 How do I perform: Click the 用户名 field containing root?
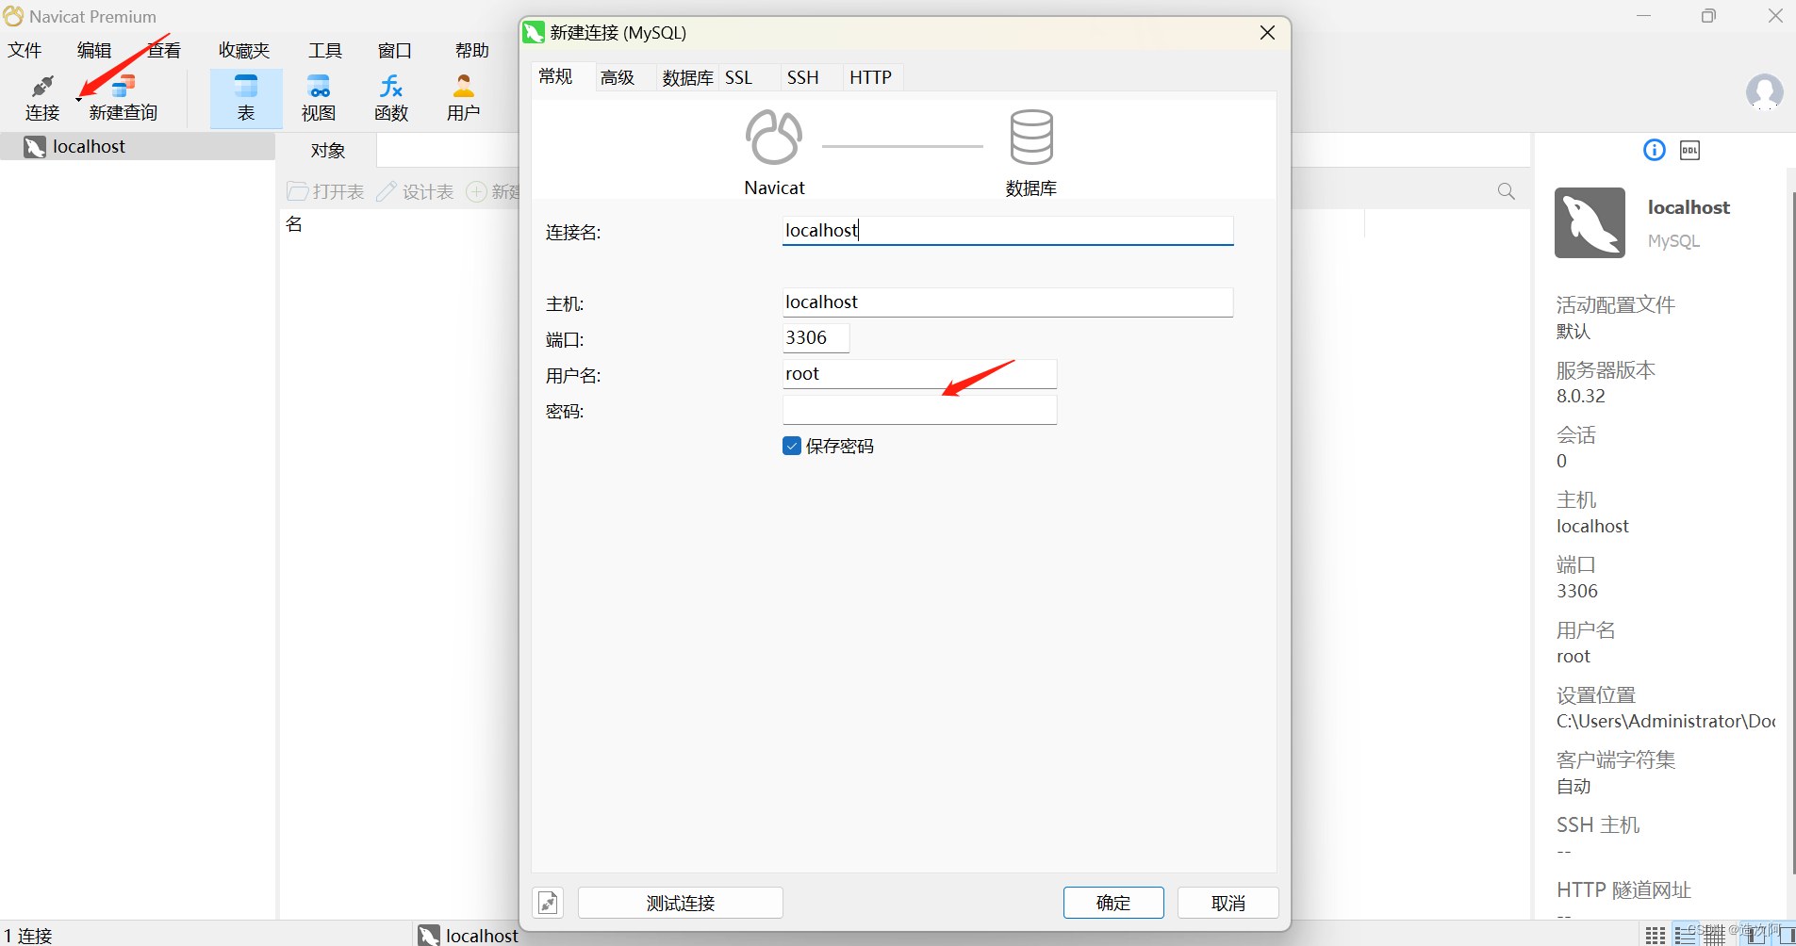[x=919, y=373]
